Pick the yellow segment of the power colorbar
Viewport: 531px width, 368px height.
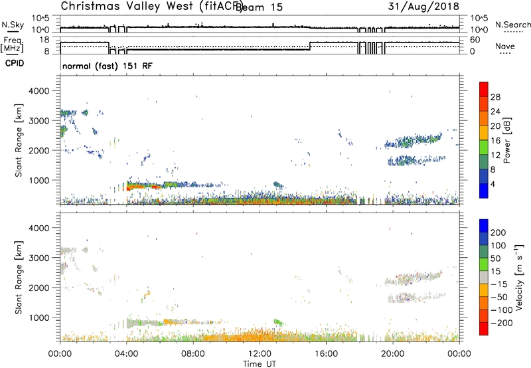pyautogui.click(x=484, y=133)
